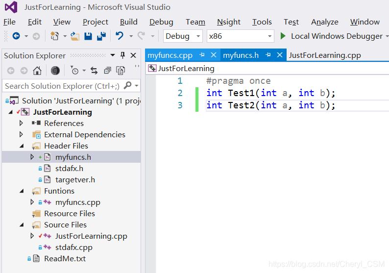Open the New Project dropdown arrow
389x273 pixels.
(65, 36)
